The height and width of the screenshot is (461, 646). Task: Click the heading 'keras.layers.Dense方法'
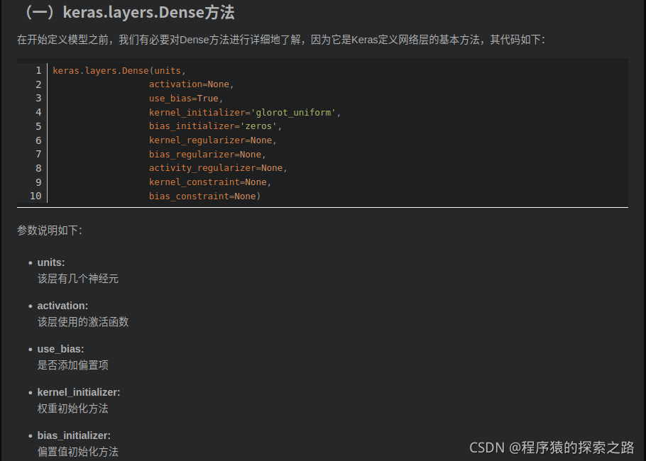click(x=148, y=12)
